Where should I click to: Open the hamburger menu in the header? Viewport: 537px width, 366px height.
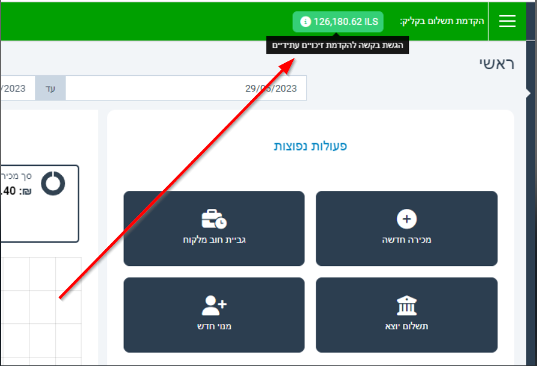point(508,22)
